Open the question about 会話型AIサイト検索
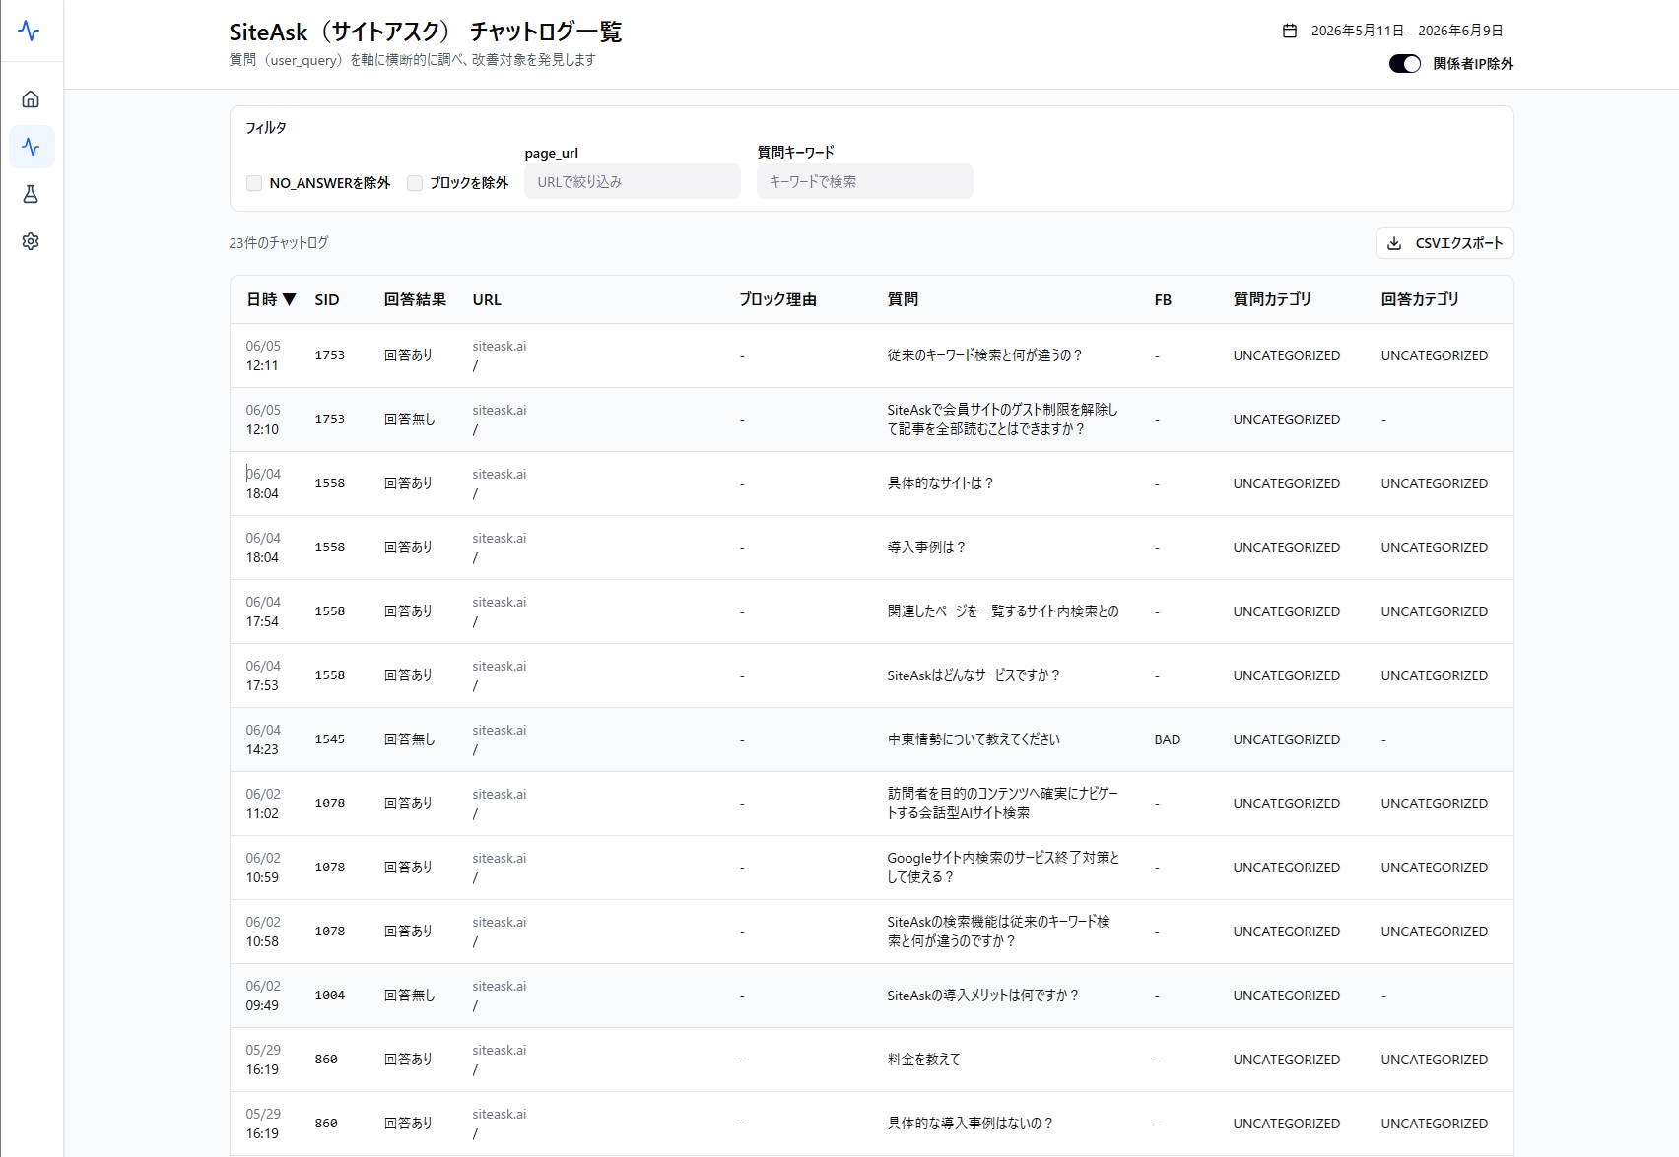This screenshot has height=1157, width=1679. [x=1002, y=803]
